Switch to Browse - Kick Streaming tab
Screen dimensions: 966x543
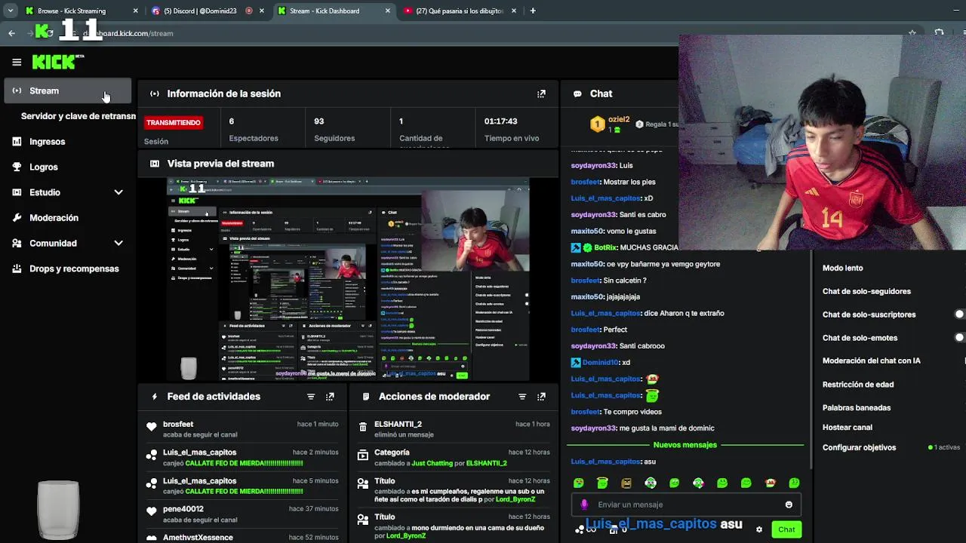(x=82, y=11)
